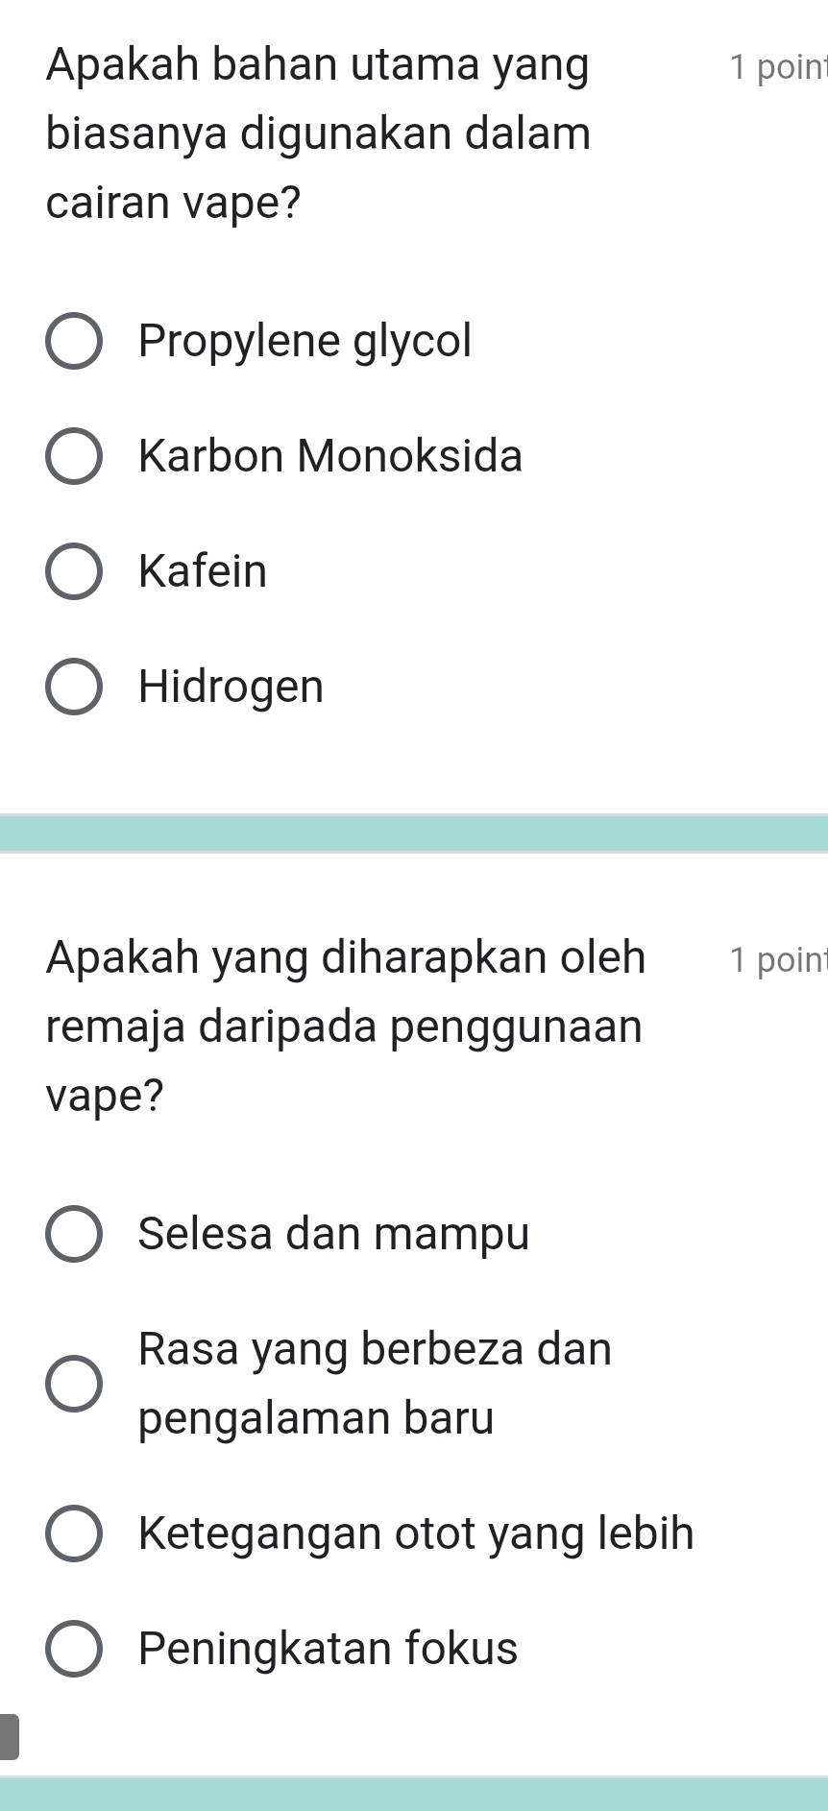The height and width of the screenshot is (1811, 828).
Task: Tap the 'Kafein' answer label text
Action: click(203, 571)
